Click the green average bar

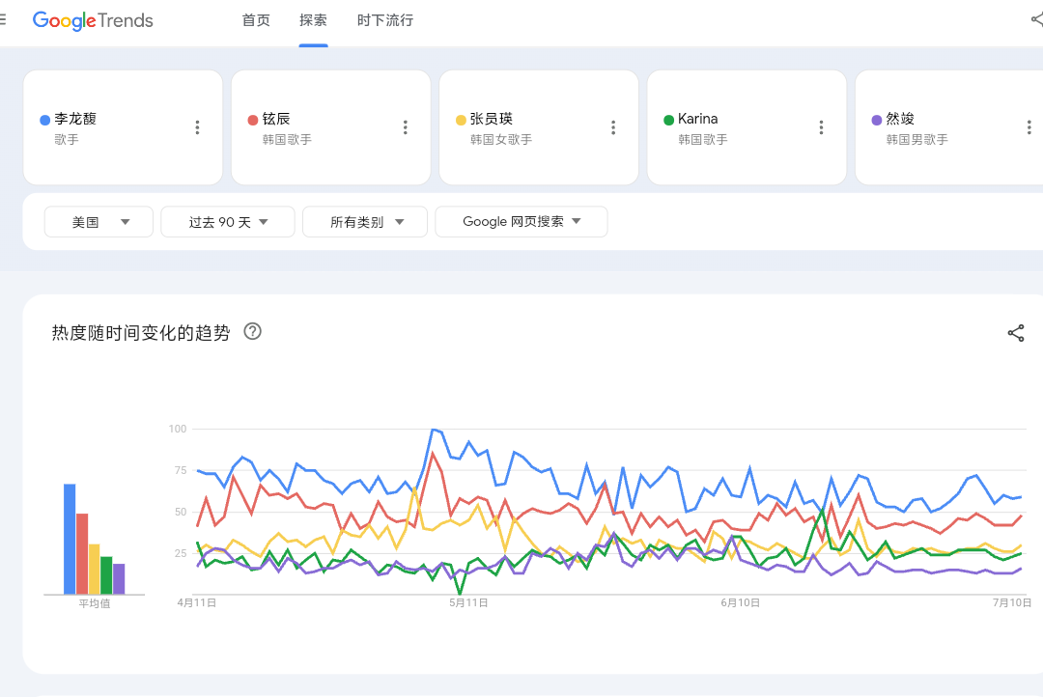pyautogui.click(x=106, y=575)
